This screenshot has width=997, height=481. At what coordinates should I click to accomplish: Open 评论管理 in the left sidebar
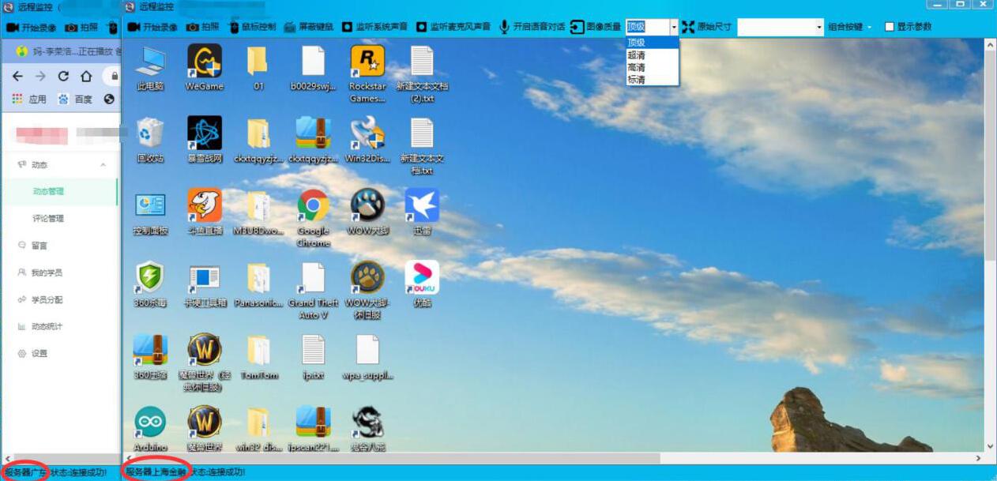point(48,219)
